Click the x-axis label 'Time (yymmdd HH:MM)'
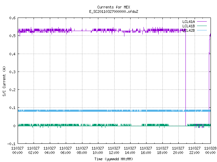 pos(114,159)
